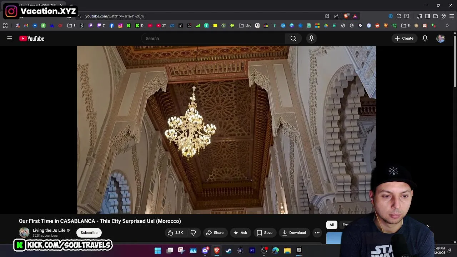Open Snipping Tool from taskbar

tap(181, 251)
